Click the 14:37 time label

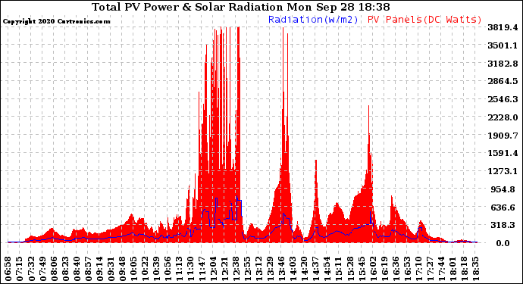(316, 269)
